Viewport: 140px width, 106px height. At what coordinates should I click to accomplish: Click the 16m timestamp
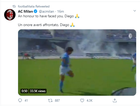61,11
